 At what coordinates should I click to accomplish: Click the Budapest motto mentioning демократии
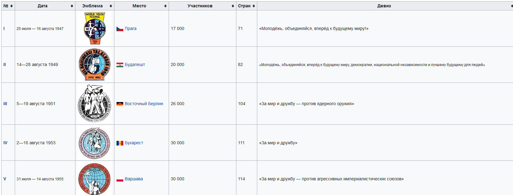coord(372,65)
